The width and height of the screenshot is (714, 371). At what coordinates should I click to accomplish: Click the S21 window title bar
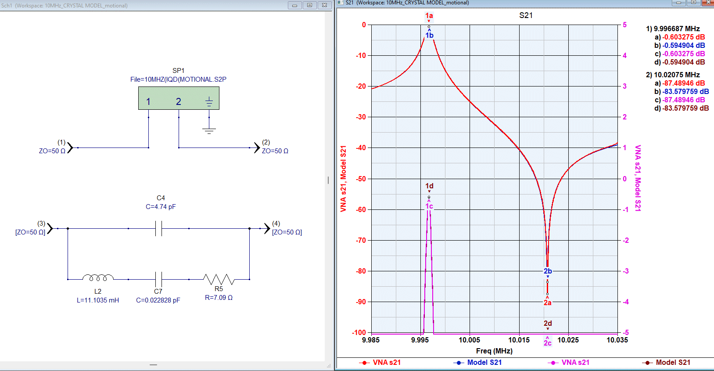(x=525, y=3)
